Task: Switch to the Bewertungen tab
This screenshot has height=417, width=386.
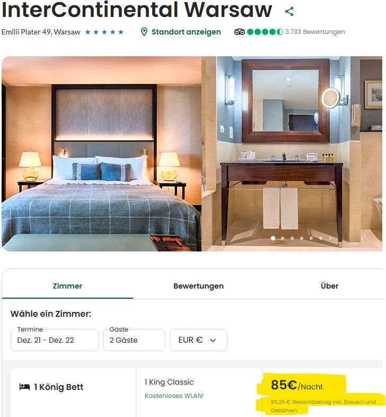Action: [x=198, y=286]
